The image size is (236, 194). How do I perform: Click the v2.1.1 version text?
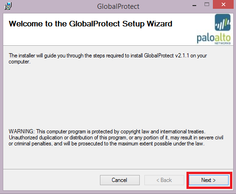[182, 56]
